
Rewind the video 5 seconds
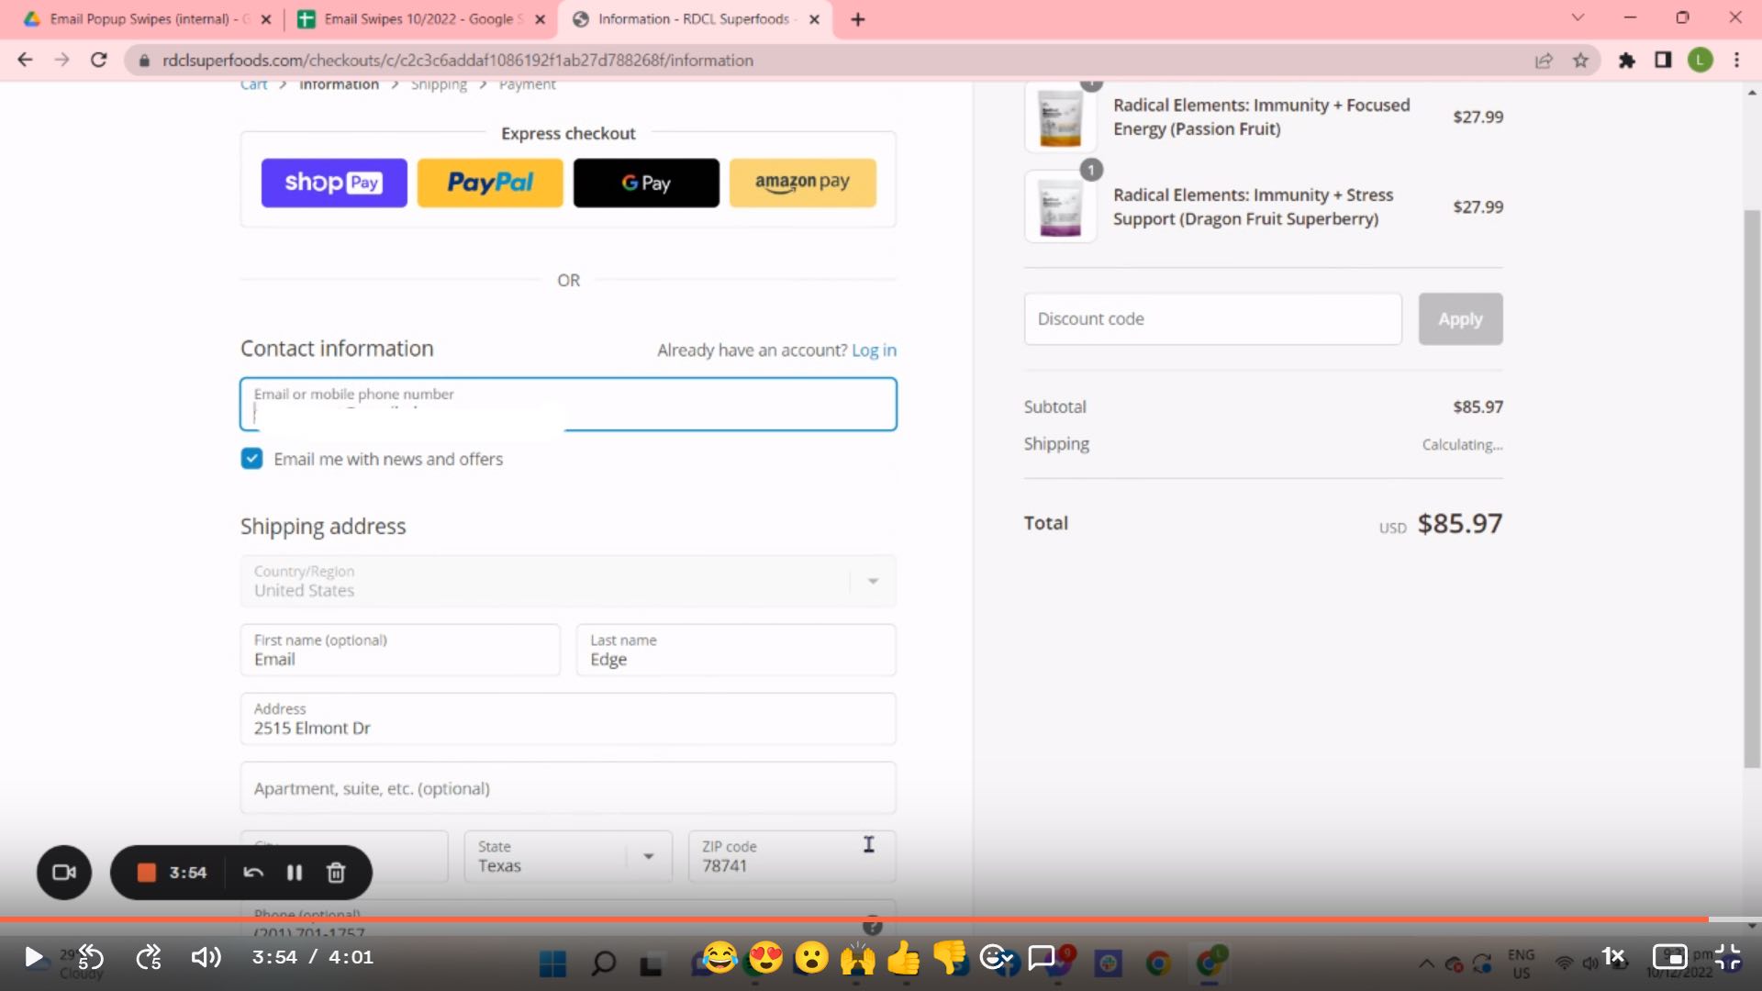(x=90, y=957)
